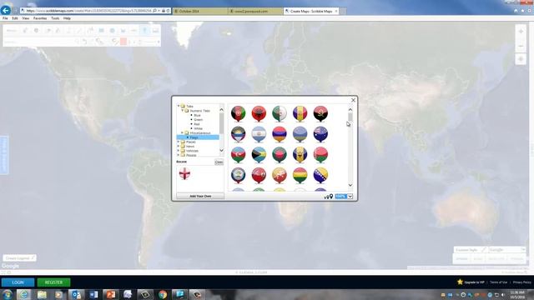Open Outlook from the taskbar
Image resolution: width=534 pixels, height=300 pixels.
tap(76, 294)
